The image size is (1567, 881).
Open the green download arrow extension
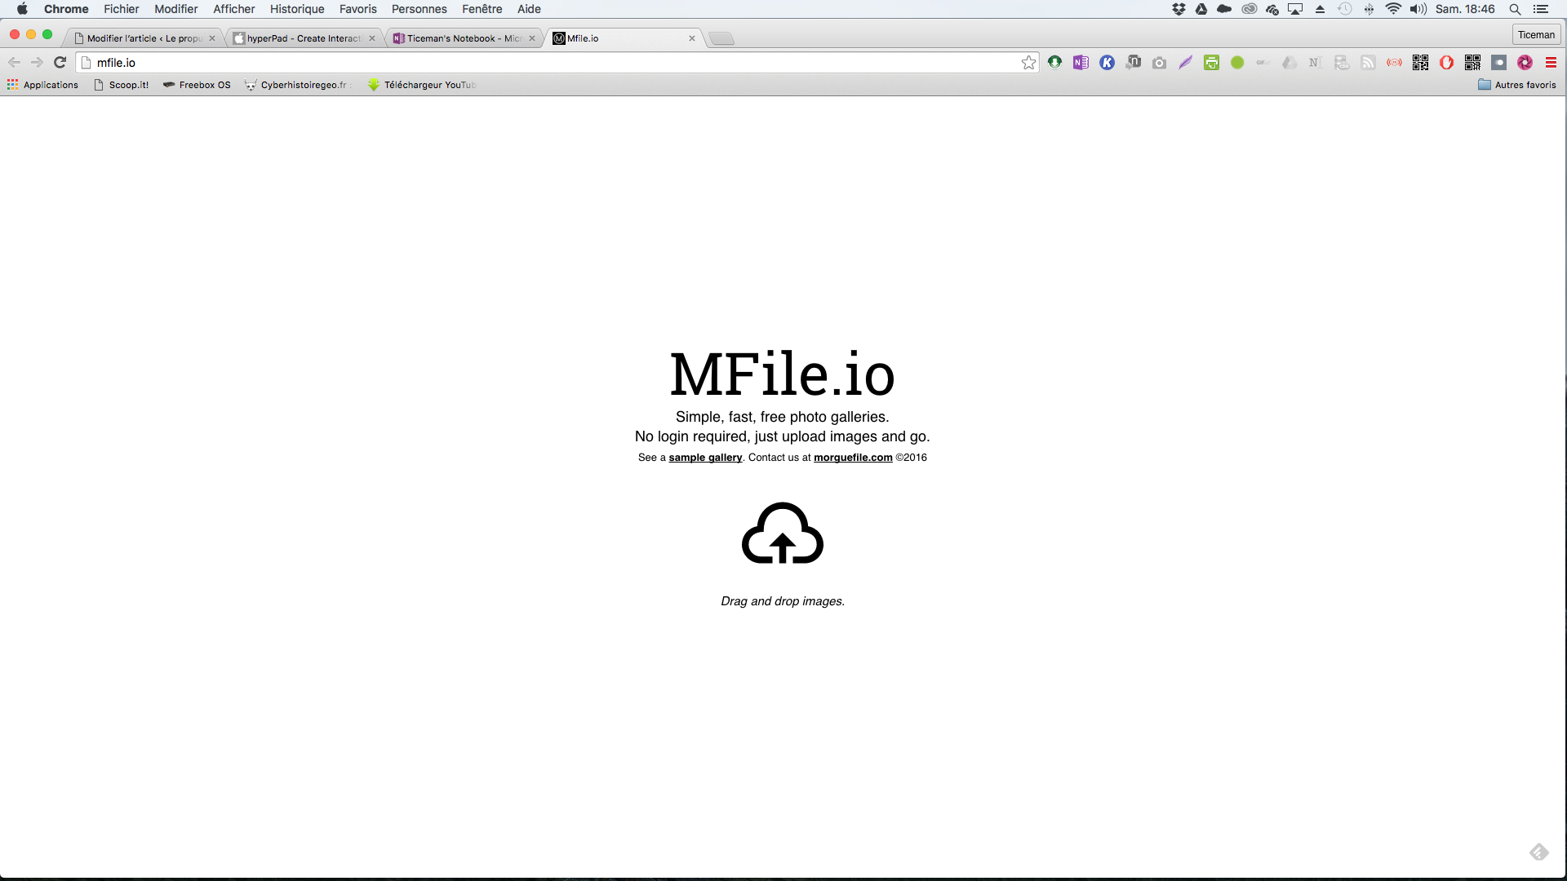click(x=1054, y=62)
